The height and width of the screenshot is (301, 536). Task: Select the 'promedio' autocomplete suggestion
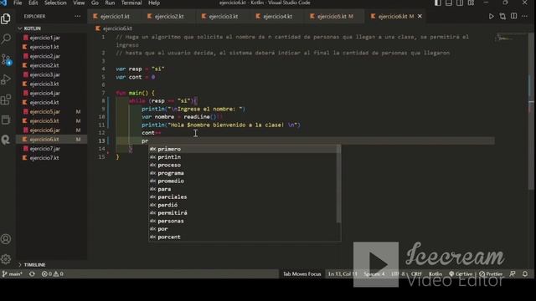pyautogui.click(x=243, y=181)
